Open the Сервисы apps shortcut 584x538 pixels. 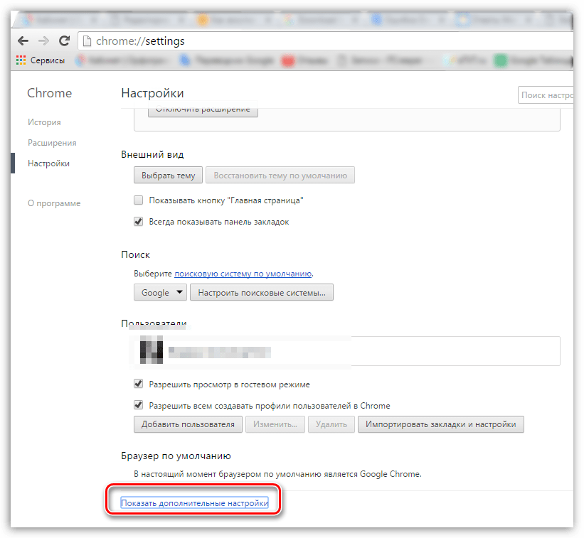click(x=41, y=60)
